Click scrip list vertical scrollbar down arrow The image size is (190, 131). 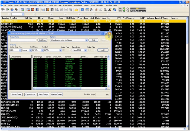click(x=109, y=86)
